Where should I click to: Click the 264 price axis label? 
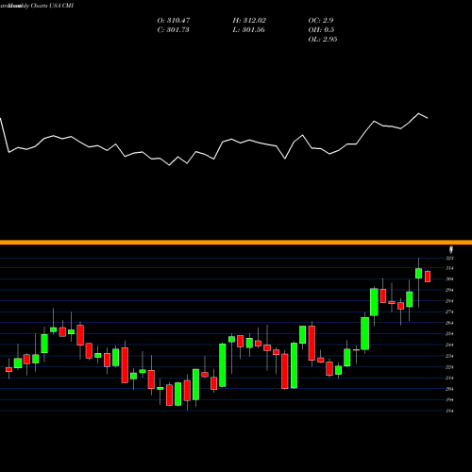click(x=449, y=323)
